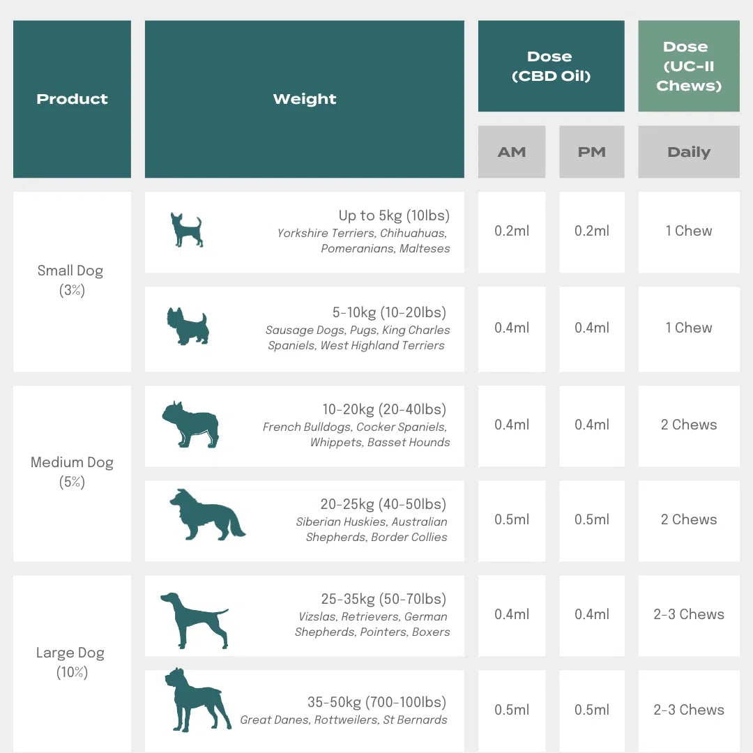Click the Chihuahua silhouette icon
The image size is (753, 753).
[187, 230]
